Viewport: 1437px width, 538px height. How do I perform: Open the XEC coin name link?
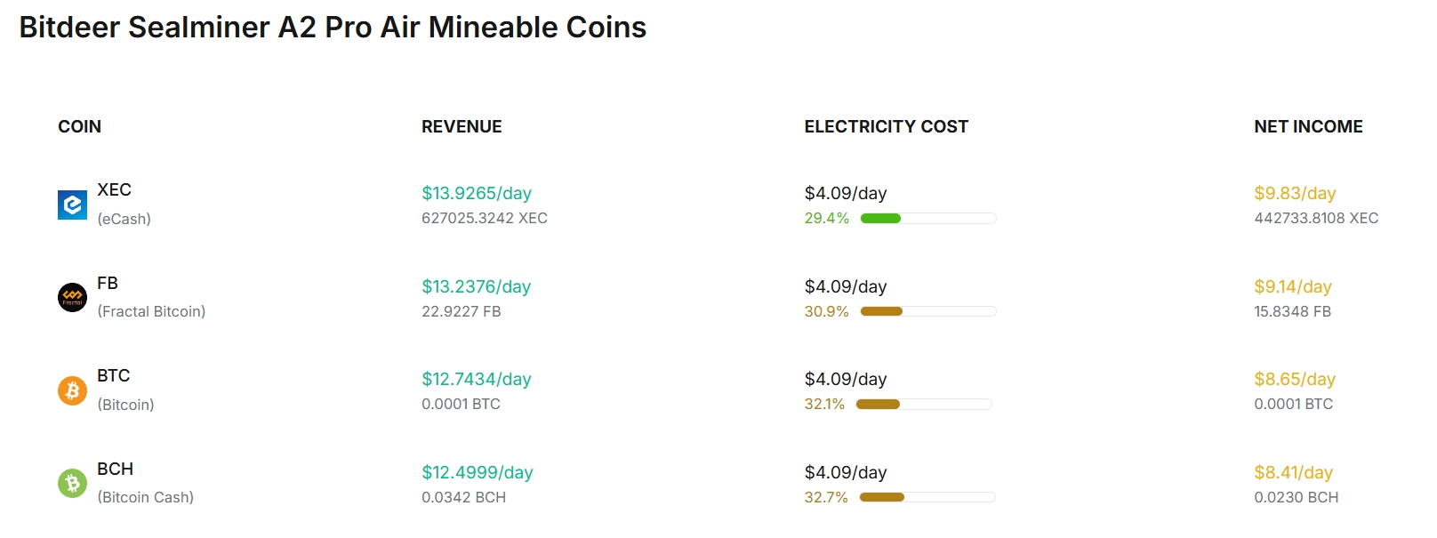[114, 189]
